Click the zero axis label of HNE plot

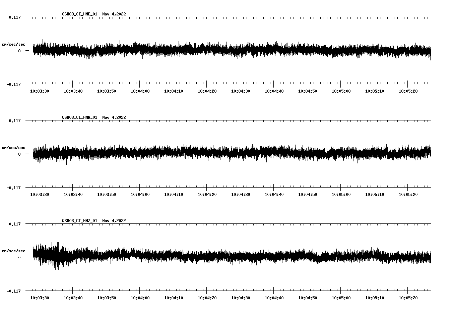19,51
